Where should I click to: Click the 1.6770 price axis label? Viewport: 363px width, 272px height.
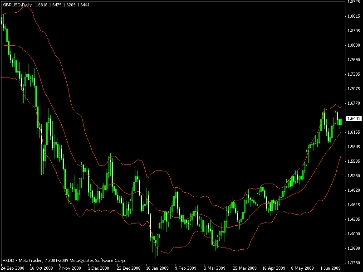click(x=354, y=103)
